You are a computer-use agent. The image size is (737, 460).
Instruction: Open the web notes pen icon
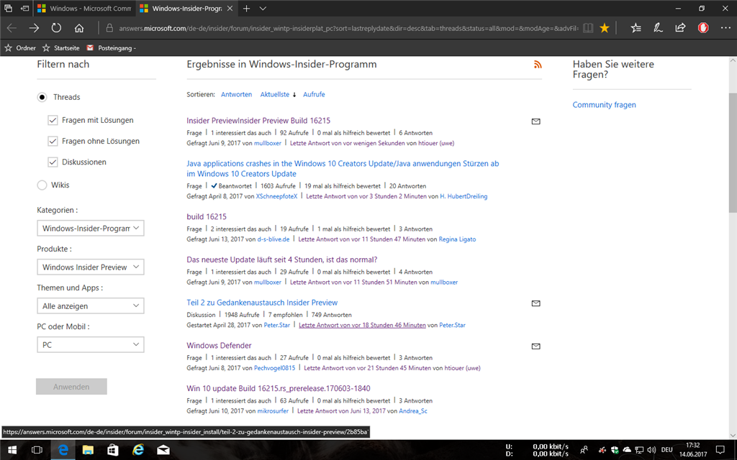coord(658,28)
